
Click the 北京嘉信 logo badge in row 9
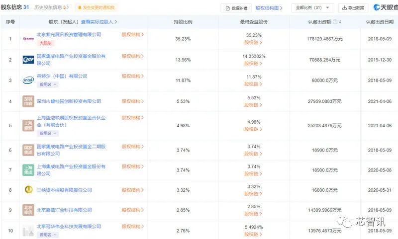(x=28, y=210)
